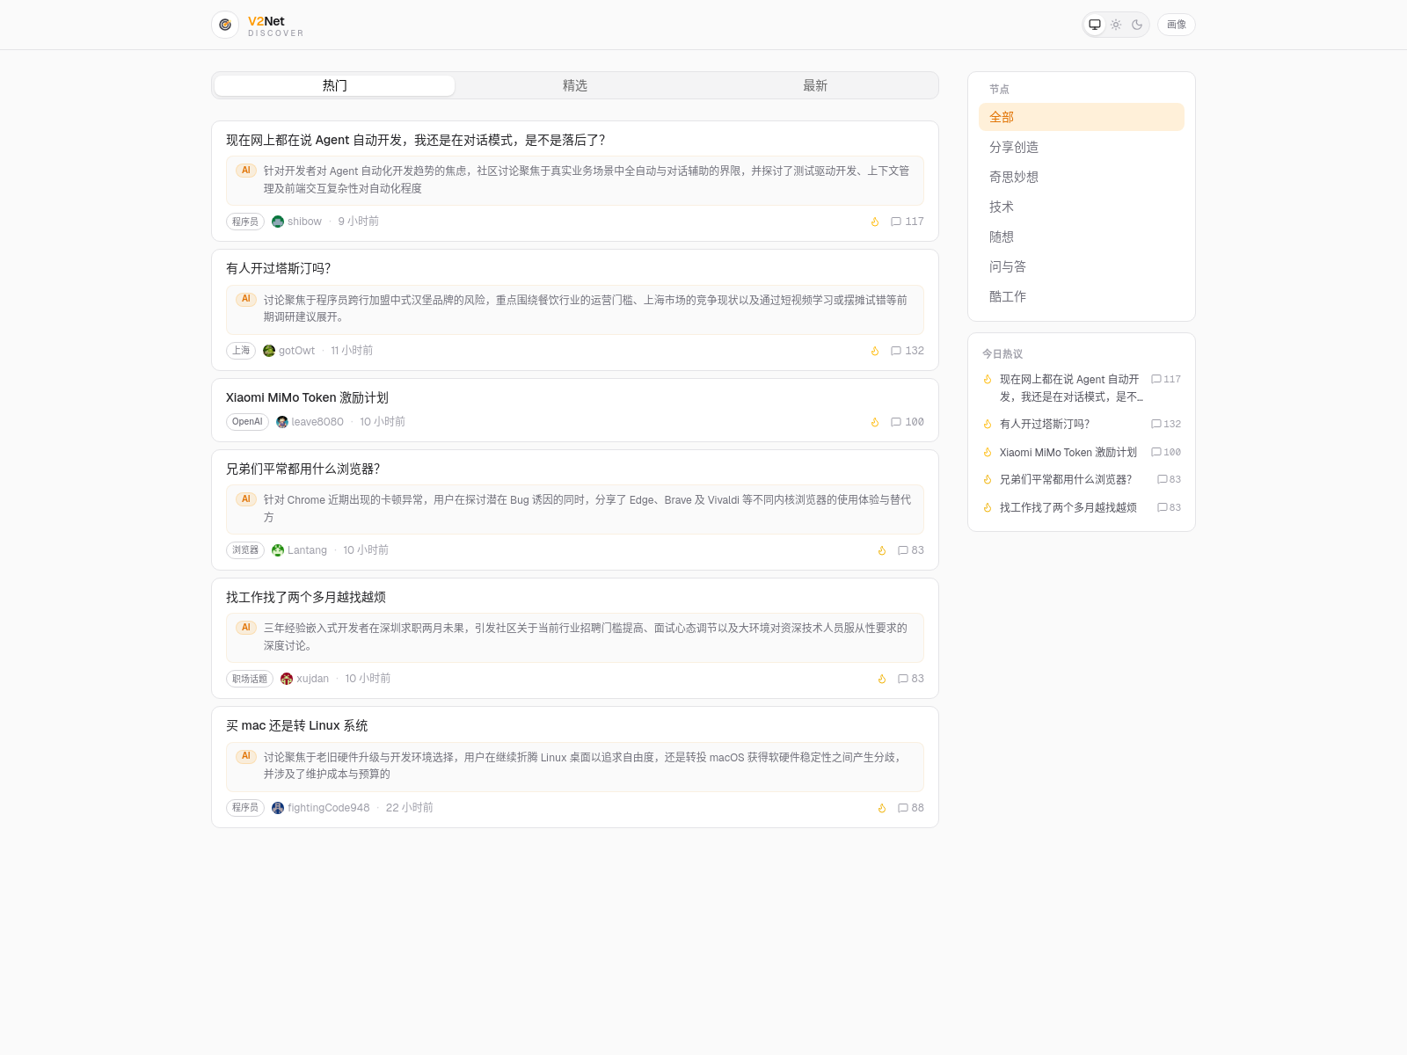Click comment icon on 塔斯汀 post
The height and width of the screenshot is (1055, 1407).
tap(896, 351)
